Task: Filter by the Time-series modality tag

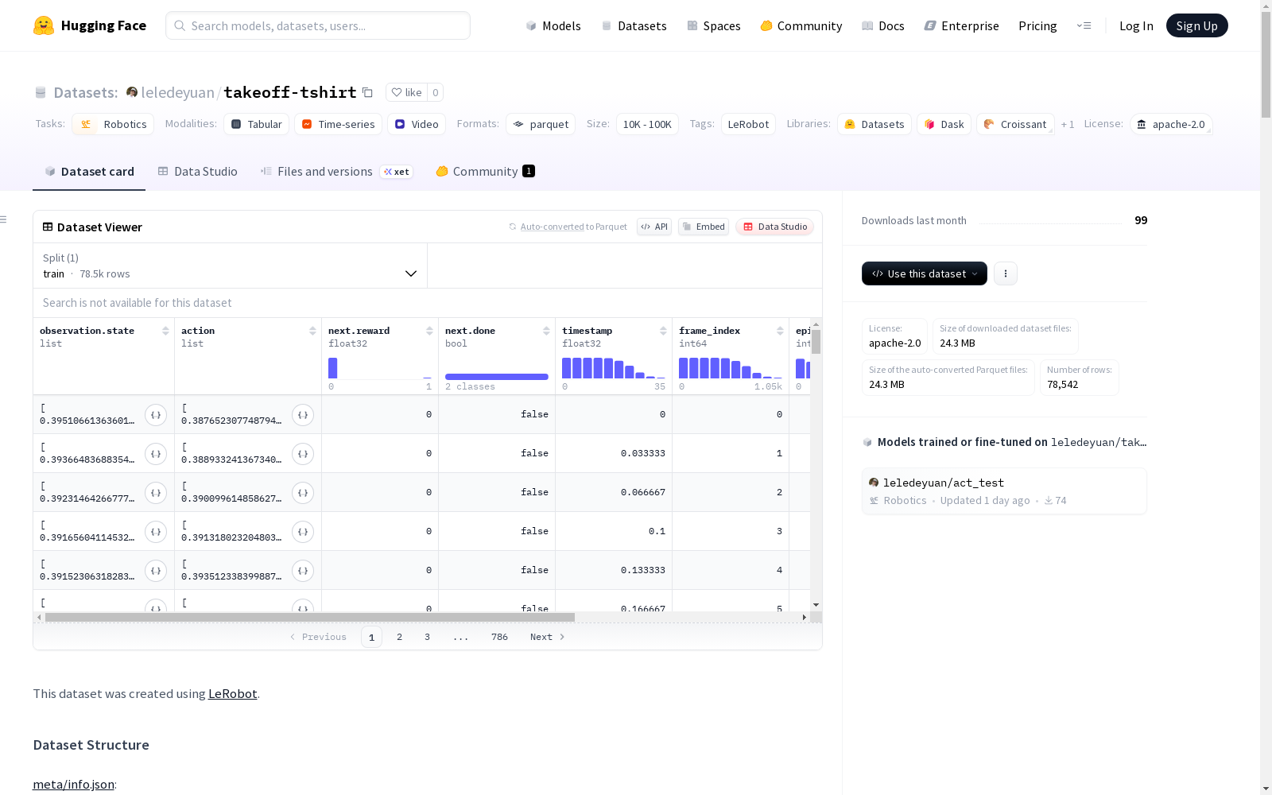Action: pos(338,124)
